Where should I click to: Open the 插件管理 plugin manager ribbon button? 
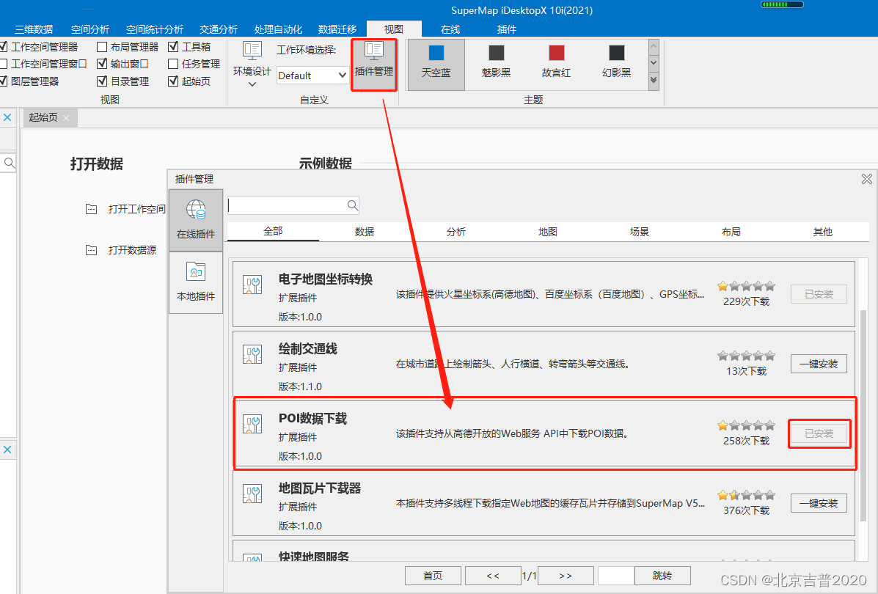pyautogui.click(x=373, y=65)
